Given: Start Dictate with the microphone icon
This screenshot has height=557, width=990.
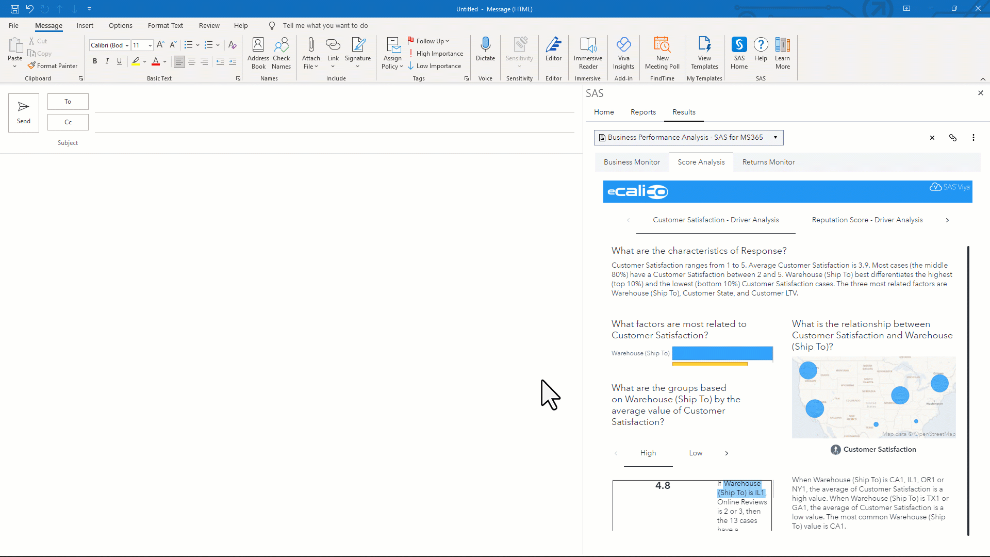Looking at the screenshot, I should point(485,45).
